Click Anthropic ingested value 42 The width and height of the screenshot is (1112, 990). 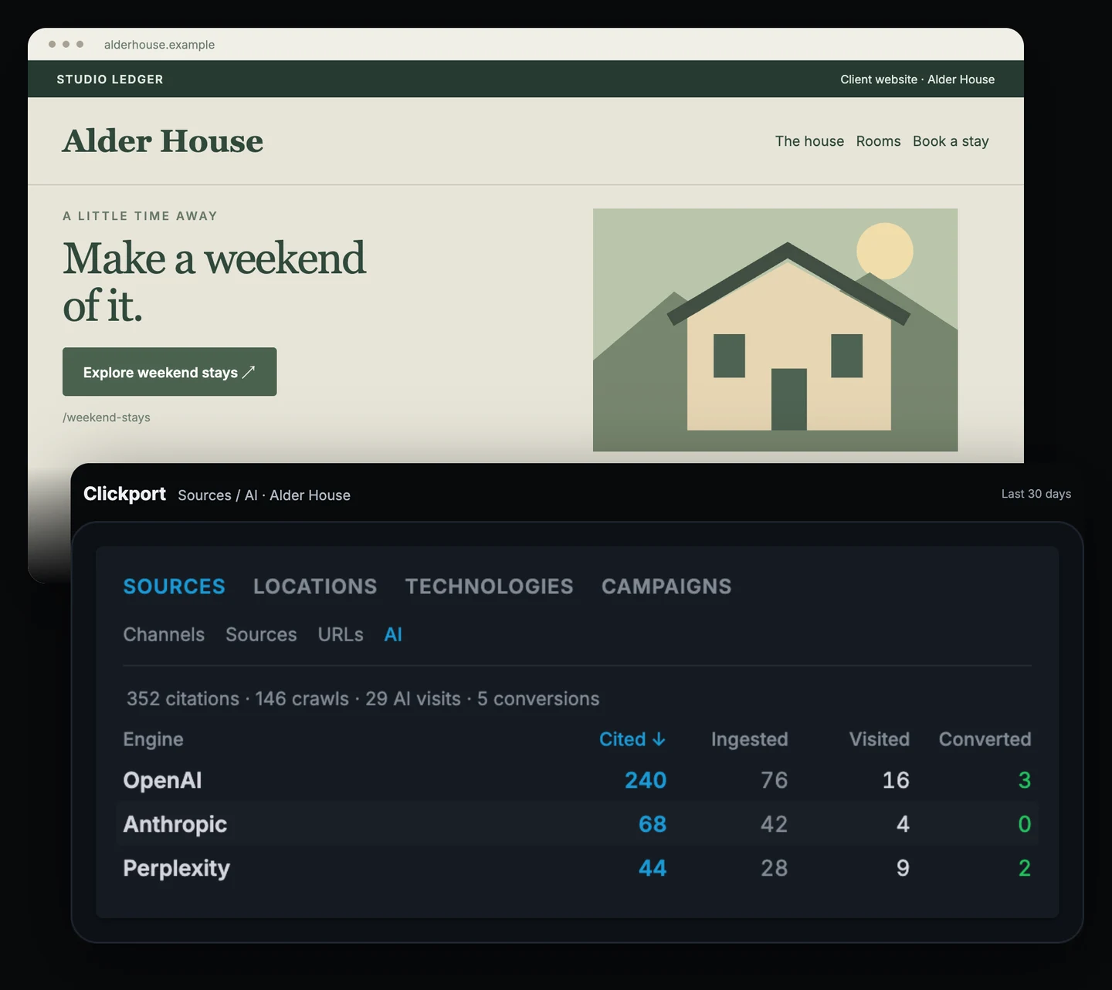774,824
